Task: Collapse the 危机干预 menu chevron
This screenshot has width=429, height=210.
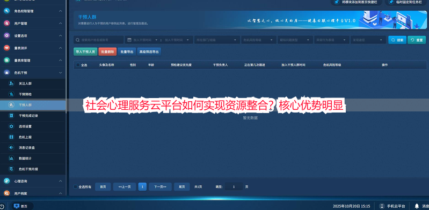Action: (61, 73)
